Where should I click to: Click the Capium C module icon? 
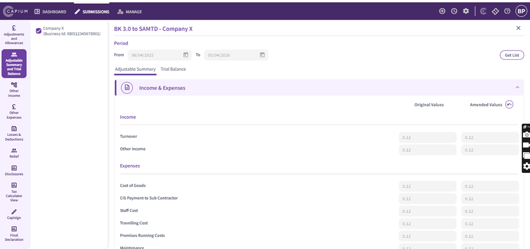483,11
